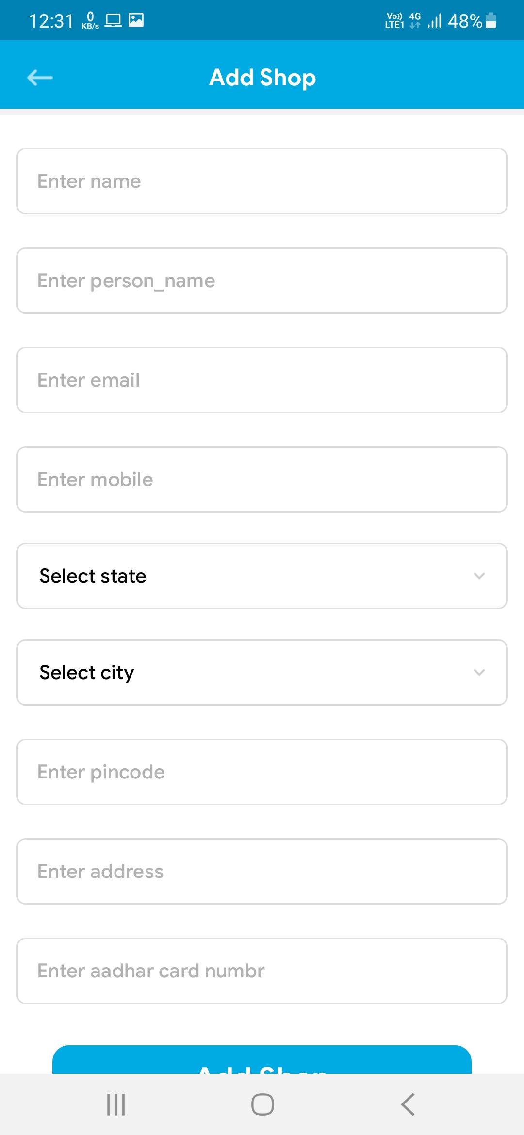
Task: Expand the Select city chevron
Action: point(479,672)
